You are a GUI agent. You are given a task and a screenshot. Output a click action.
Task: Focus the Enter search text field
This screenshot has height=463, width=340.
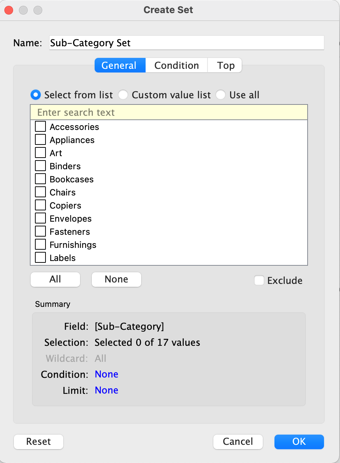click(x=169, y=112)
